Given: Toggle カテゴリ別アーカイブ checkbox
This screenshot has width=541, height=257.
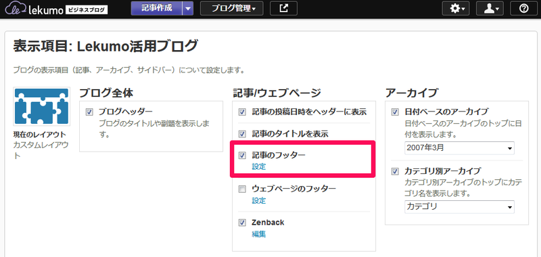Looking at the screenshot, I should (395, 171).
